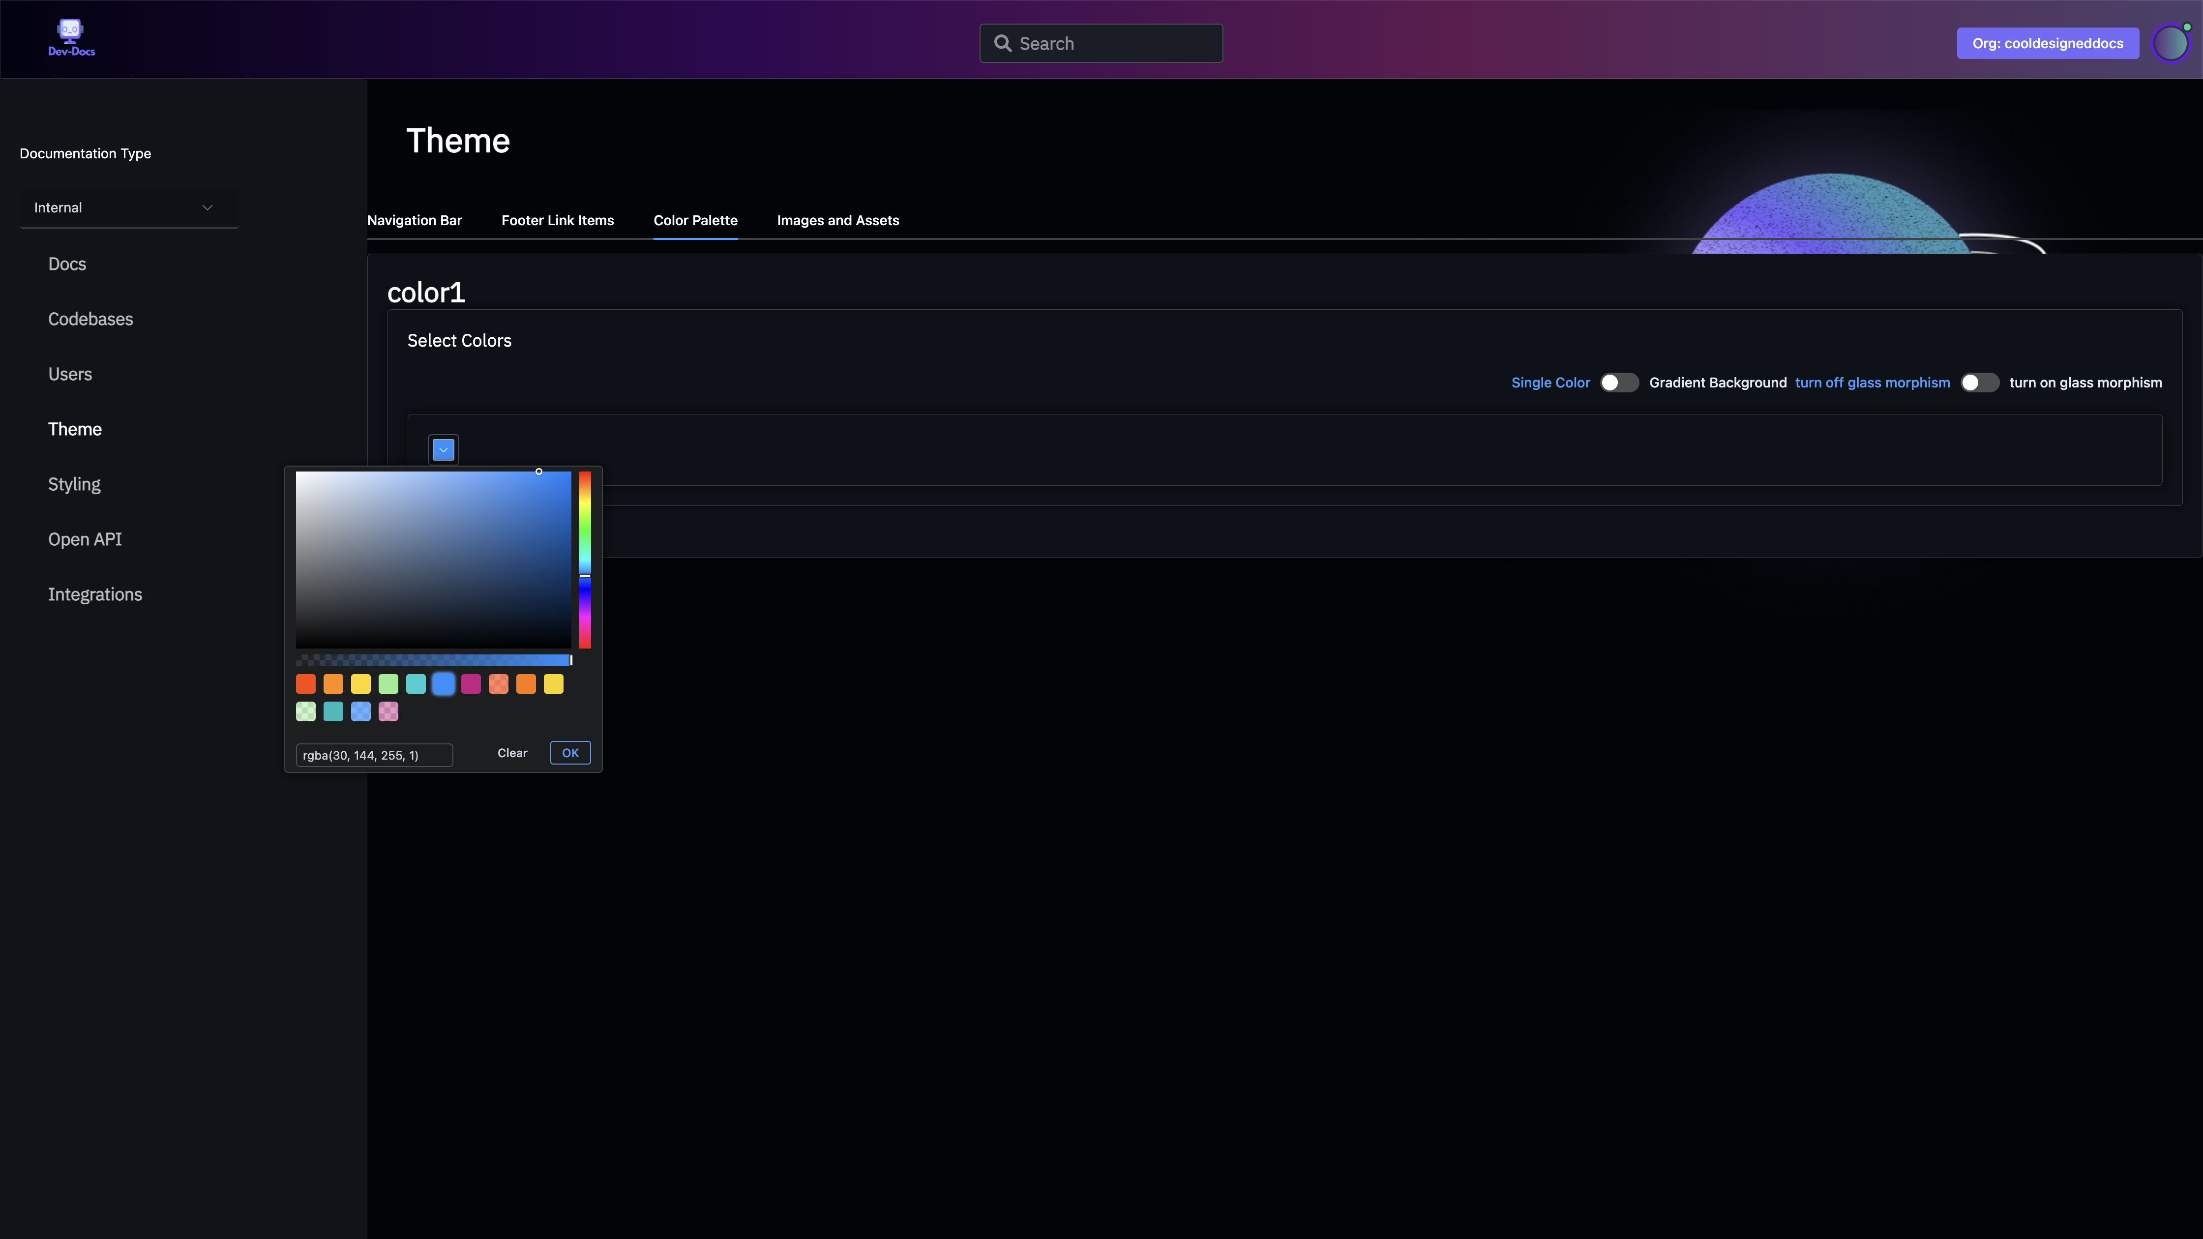Select the light green preset swatch
The image size is (2203, 1239).
click(x=388, y=684)
